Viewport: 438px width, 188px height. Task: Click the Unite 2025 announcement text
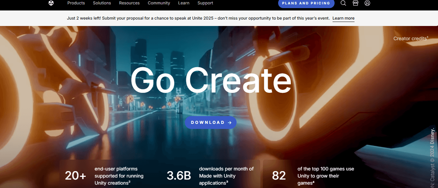click(x=198, y=18)
